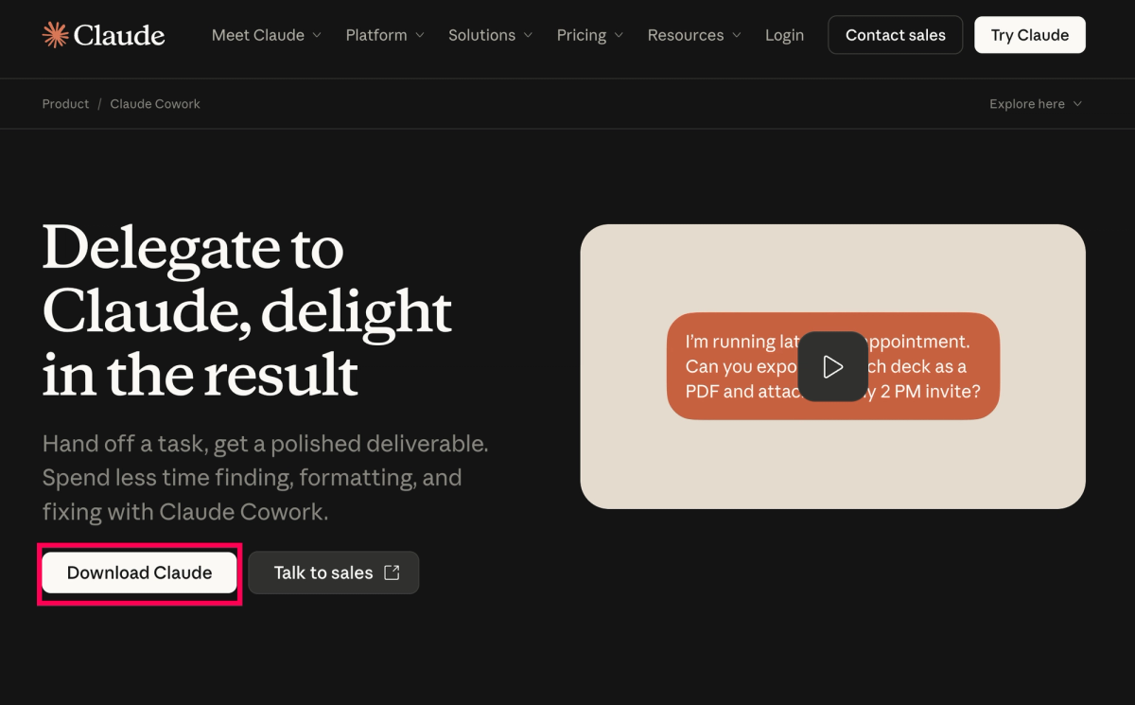This screenshot has height=705, width=1135.
Task: Click the external link icon beside Talk to sales
Action: [x=392, y=573]
